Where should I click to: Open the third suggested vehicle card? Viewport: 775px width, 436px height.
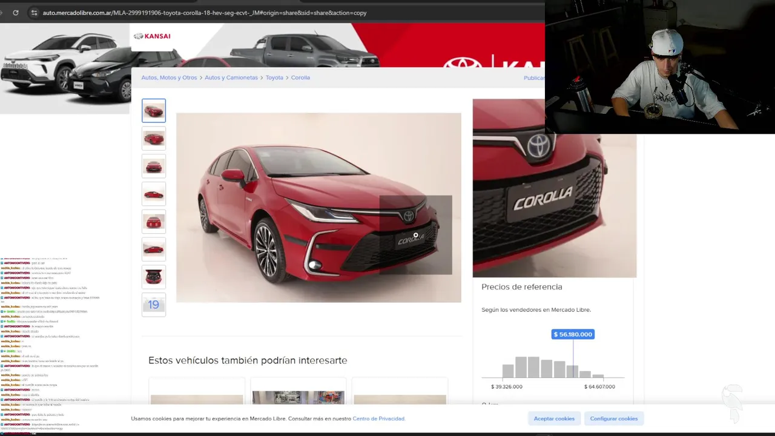[400, 391]
